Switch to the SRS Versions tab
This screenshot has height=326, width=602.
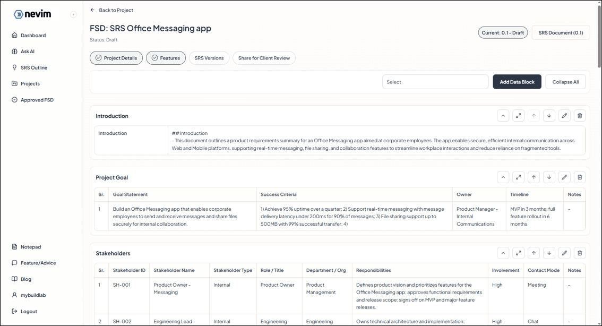[x=209, y=58]
